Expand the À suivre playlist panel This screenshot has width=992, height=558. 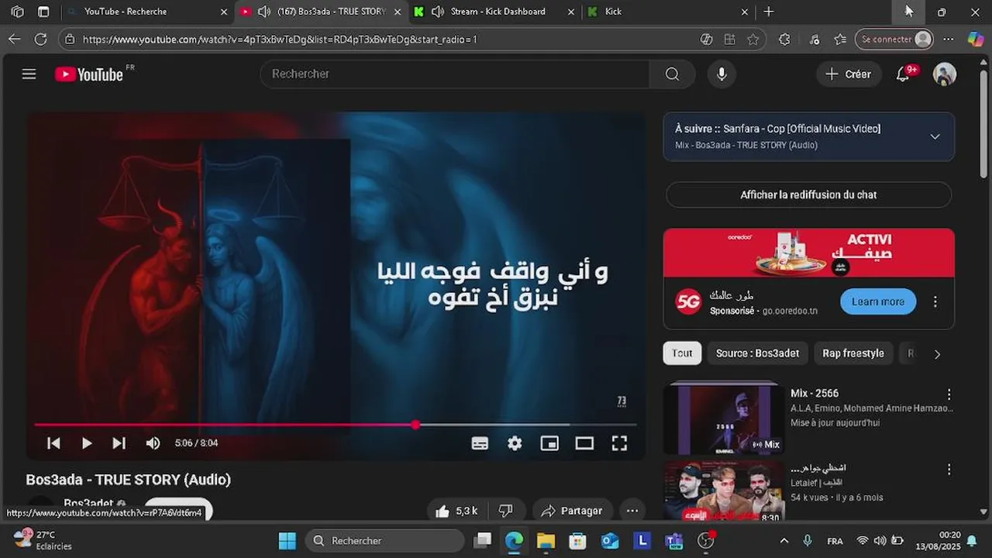tap(935, 136)
